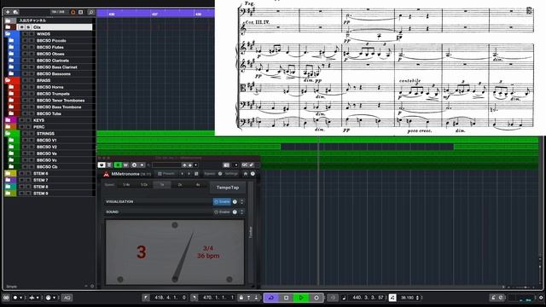The height and width of the screenshot is (307, 546).
Task: Click the orange track visibility agent icon
Action: point(73,12)
